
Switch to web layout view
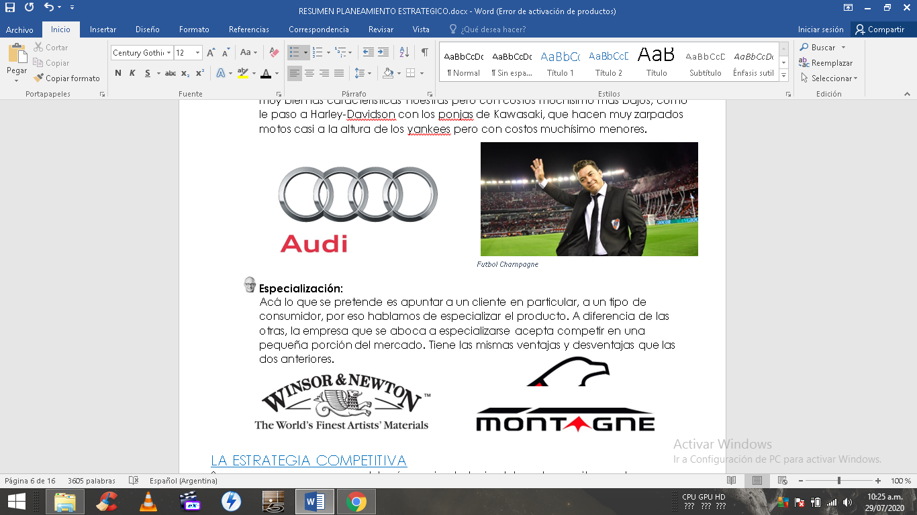point(782,481)
